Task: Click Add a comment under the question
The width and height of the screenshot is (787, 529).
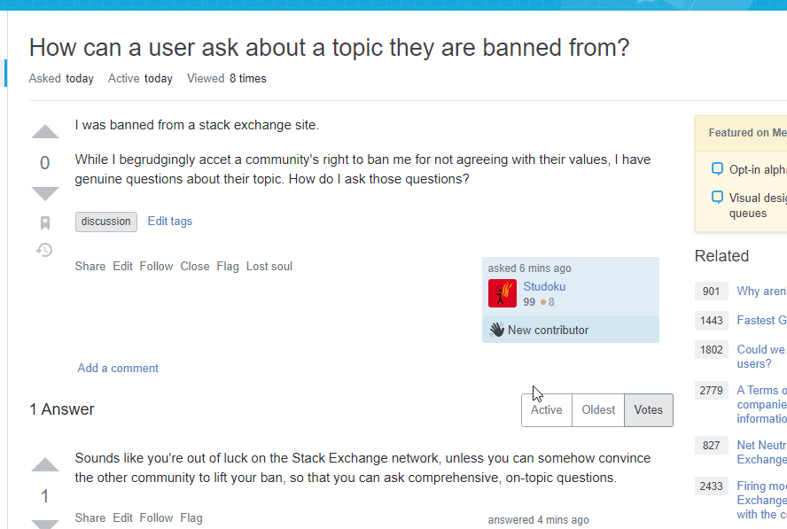Action: pyautogui.click(x=117, y=368)
